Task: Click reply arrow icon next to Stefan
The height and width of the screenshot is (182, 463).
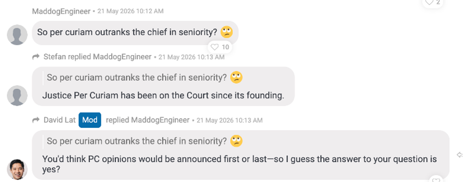Action: (x=36, y=57)
